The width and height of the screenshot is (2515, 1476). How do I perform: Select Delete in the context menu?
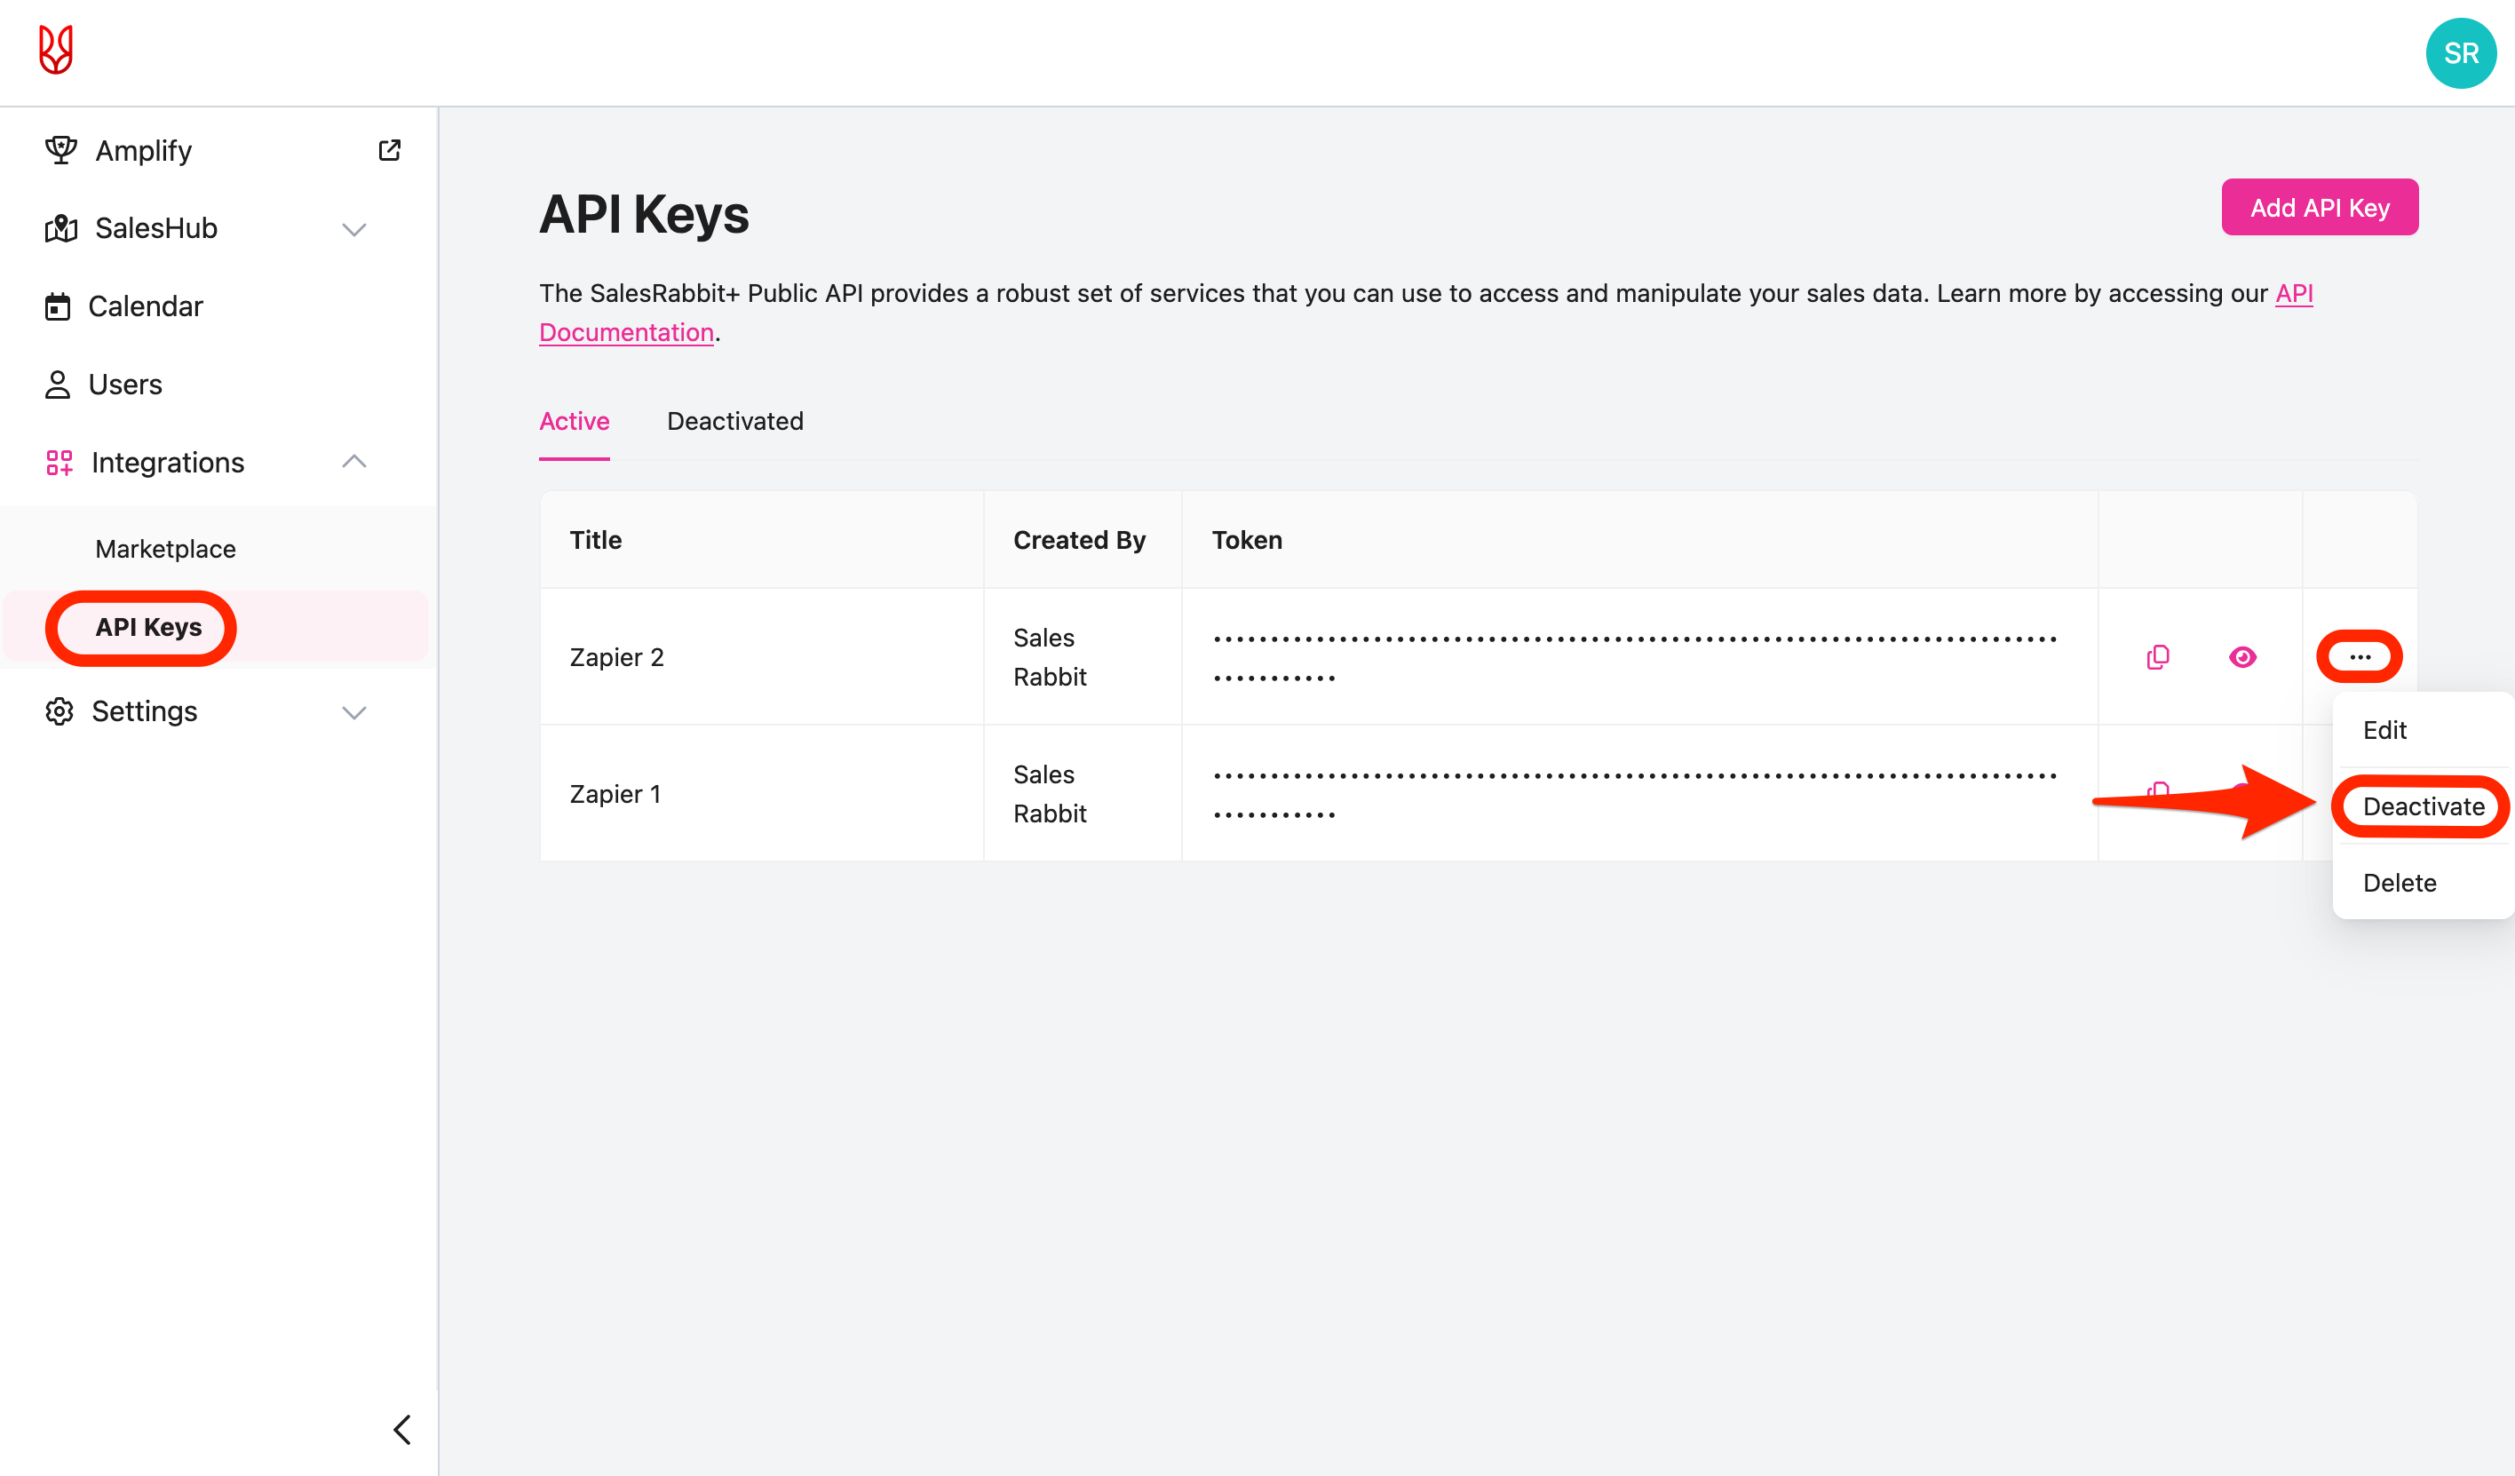tap(2400, 882)
